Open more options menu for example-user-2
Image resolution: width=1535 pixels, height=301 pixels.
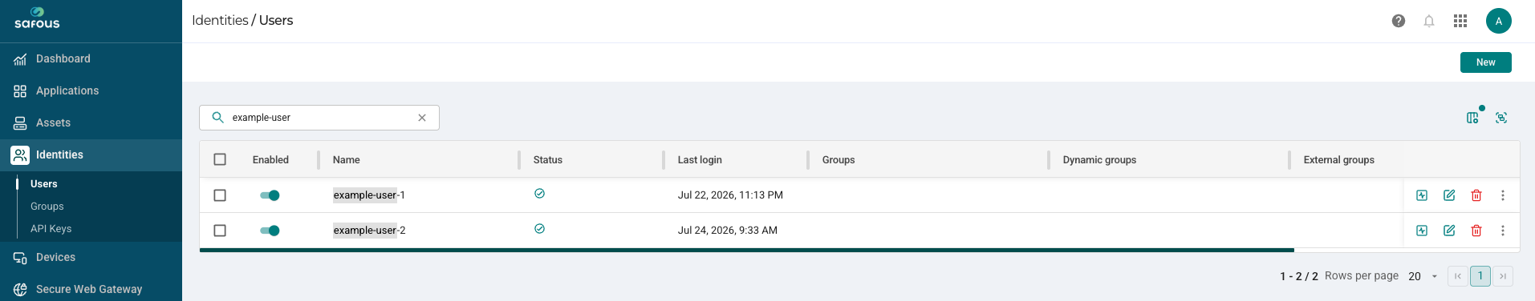tap(1503, 231)
